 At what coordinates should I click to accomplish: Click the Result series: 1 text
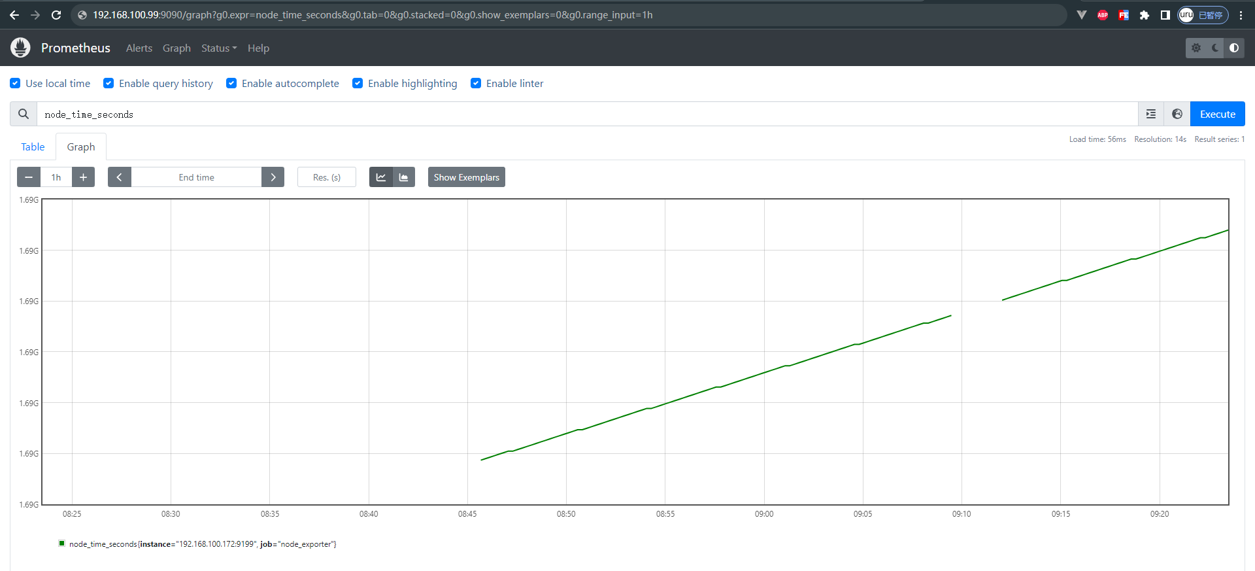pos(1220,139)
